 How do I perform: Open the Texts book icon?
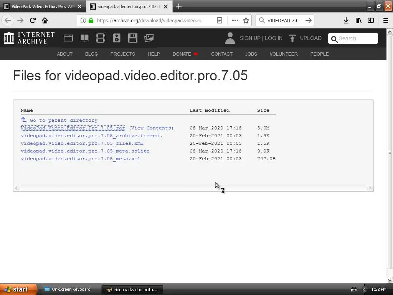pyautogui.click(x=84, y=38)
